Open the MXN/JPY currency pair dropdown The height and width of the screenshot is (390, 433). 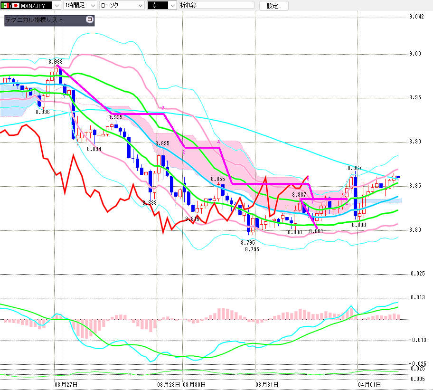57,6
